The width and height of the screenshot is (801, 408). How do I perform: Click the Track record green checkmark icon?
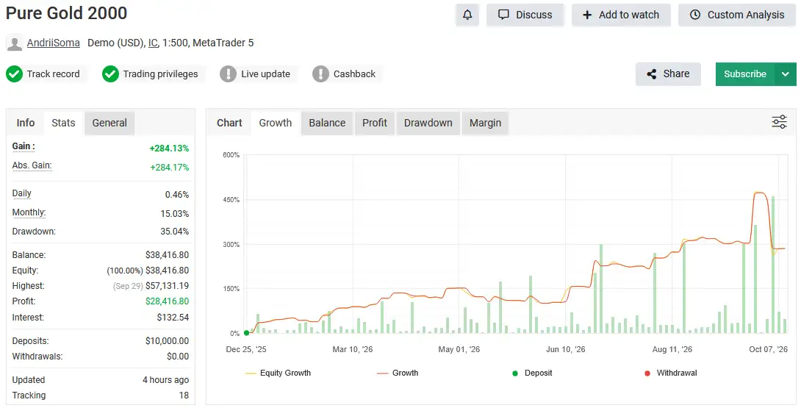click(x=14, y=74)
